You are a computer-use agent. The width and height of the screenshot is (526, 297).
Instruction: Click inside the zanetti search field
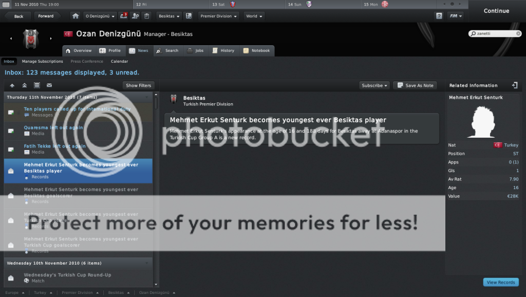click(x=496, y=33)
